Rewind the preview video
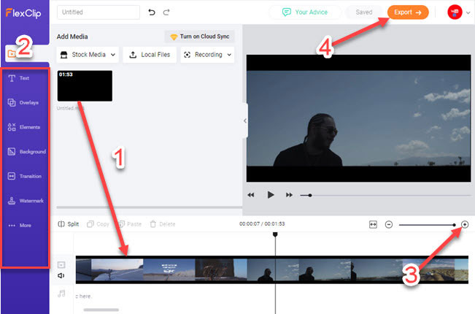Screen dimensions: 475x314 click(x=251, y=195)
